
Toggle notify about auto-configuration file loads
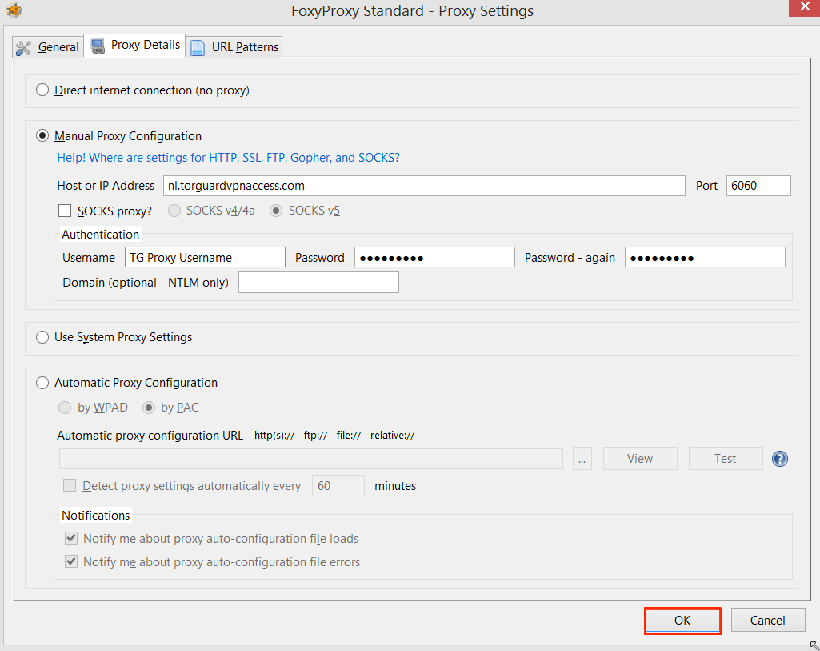71,538
